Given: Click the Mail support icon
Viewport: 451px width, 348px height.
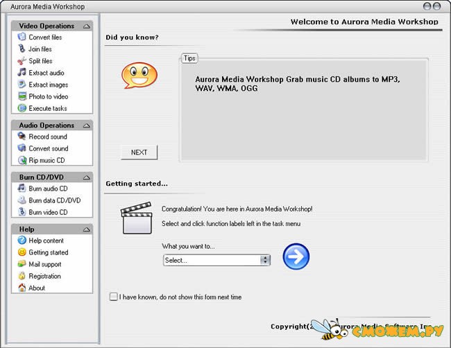Looking at the screenshot, I should 22,264.
